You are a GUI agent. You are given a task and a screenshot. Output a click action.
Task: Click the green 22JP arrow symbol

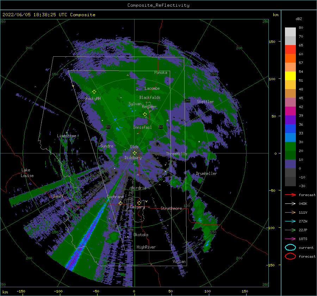[x=290, y=230]
